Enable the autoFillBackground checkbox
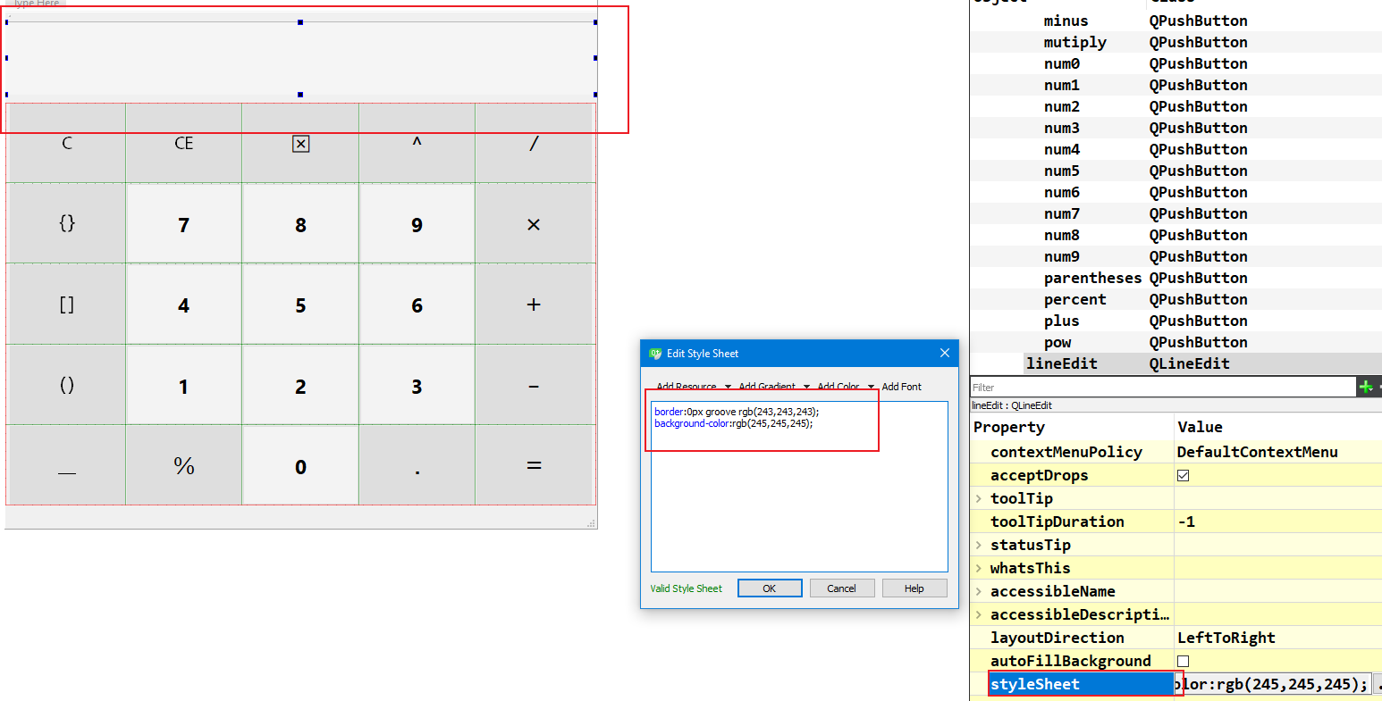This screenshot has height=701, width=1382. [x=1183, y=661]
